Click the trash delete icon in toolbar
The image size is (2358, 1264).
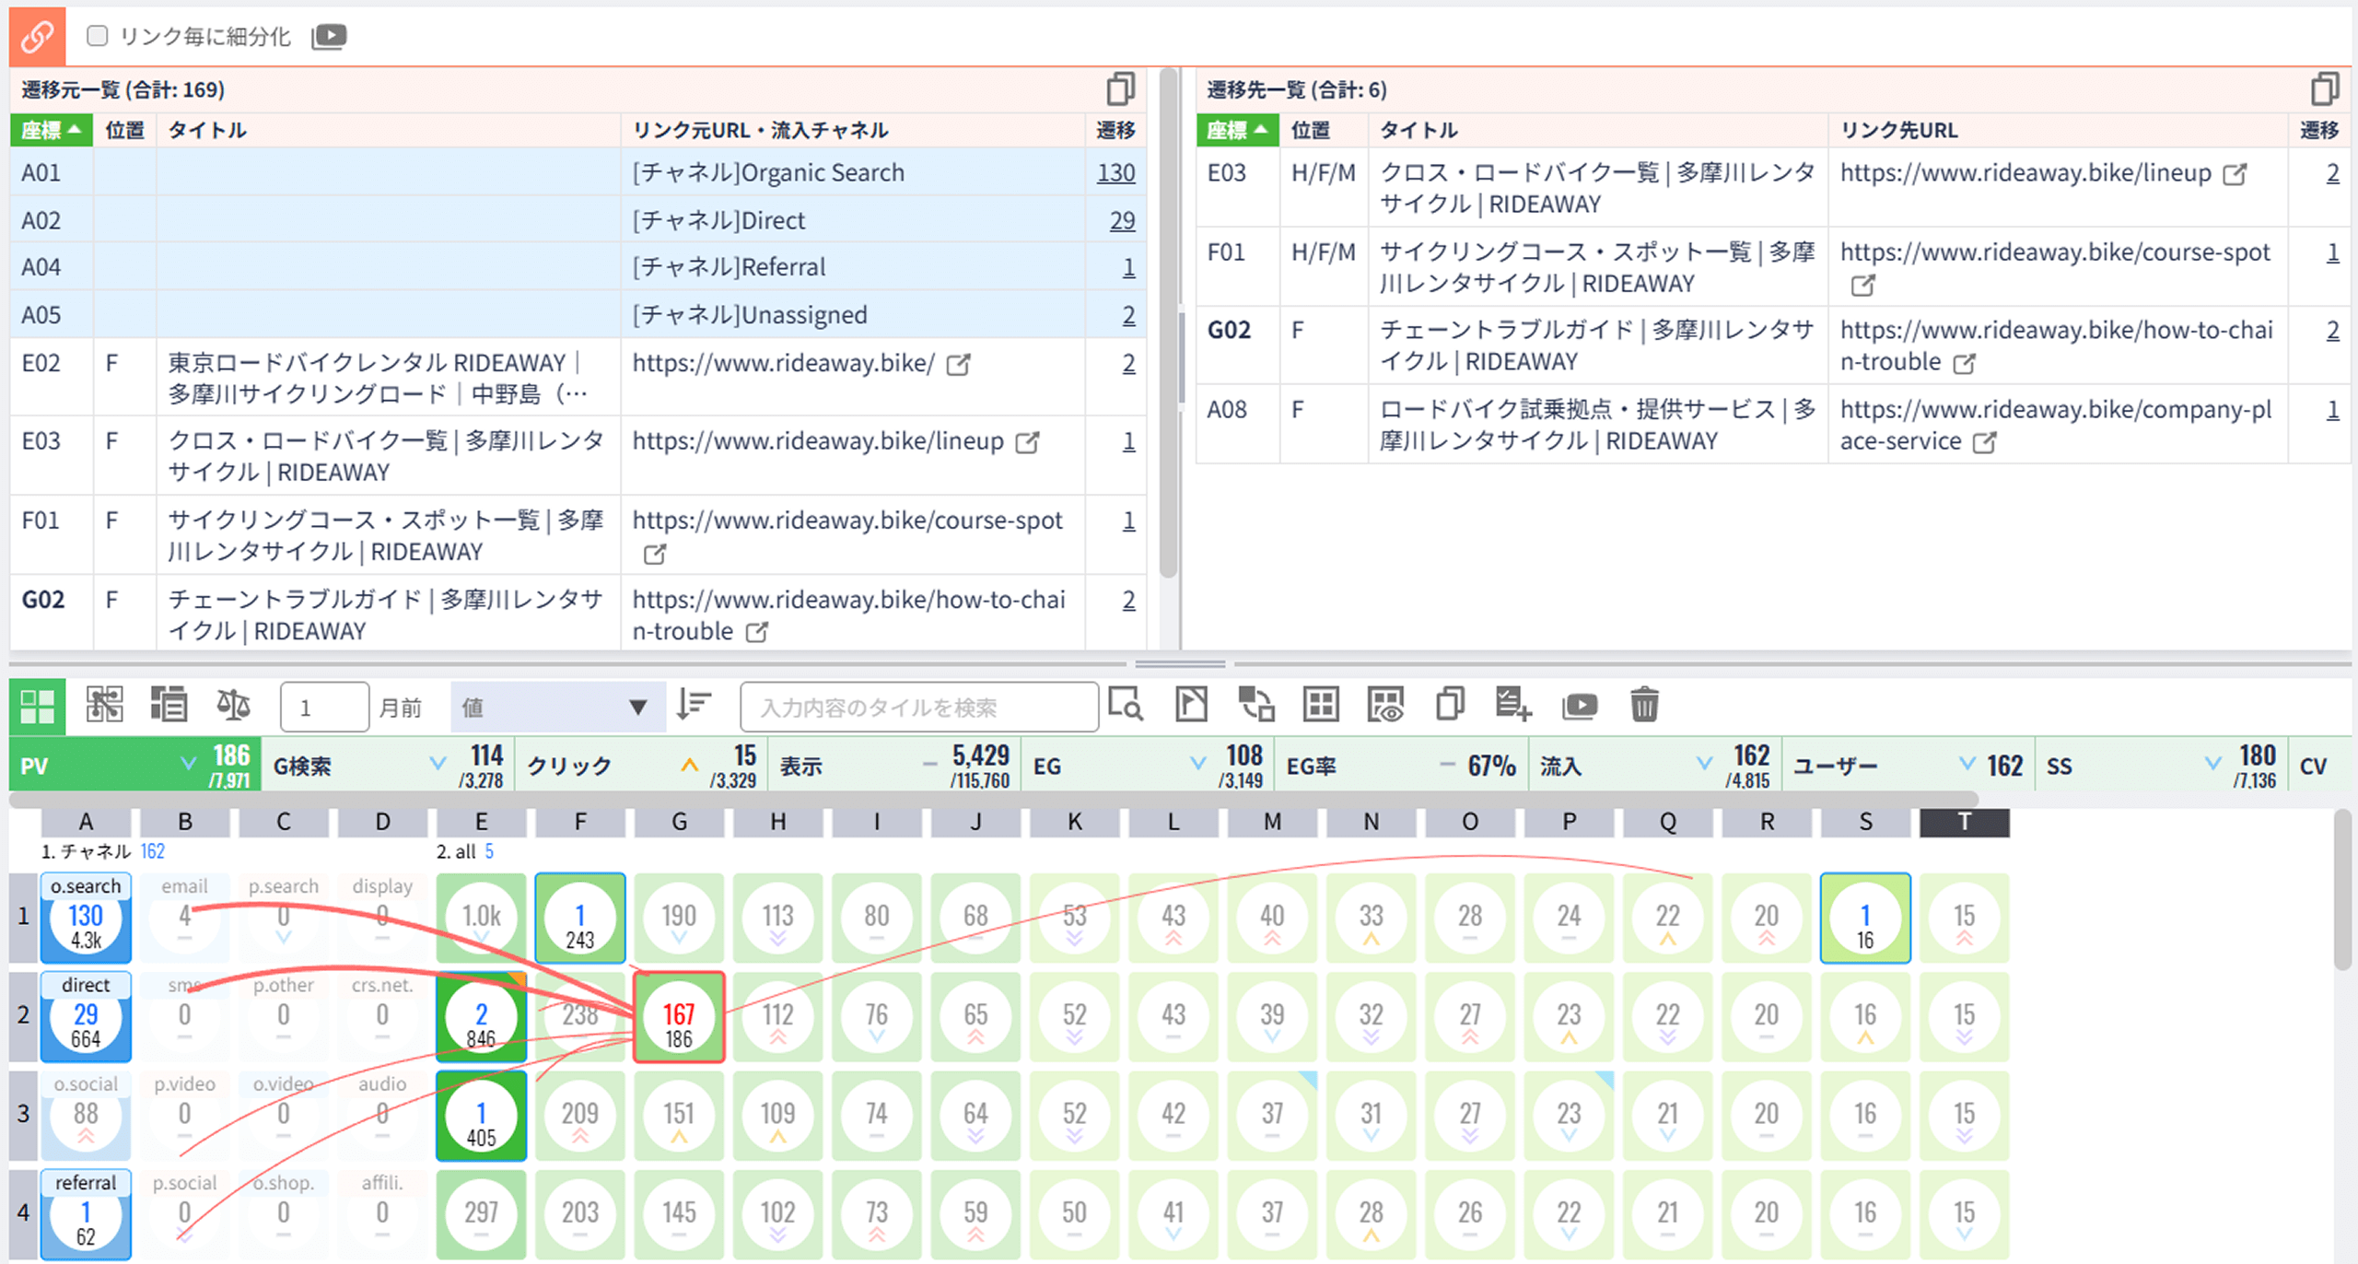coord(1644,706)
